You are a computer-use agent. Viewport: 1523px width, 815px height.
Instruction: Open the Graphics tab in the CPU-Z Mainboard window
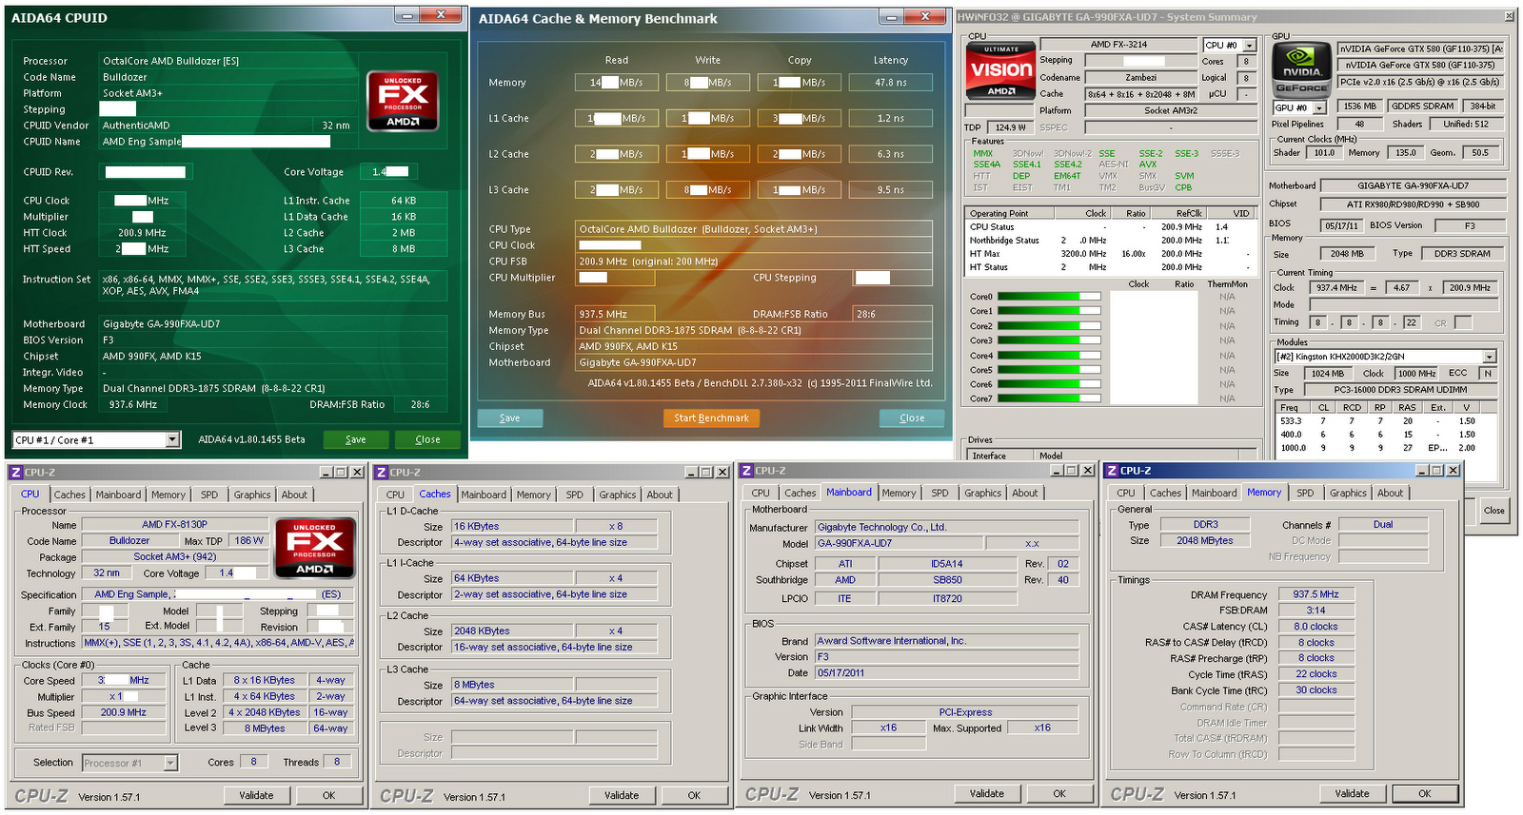coord(982,493)
